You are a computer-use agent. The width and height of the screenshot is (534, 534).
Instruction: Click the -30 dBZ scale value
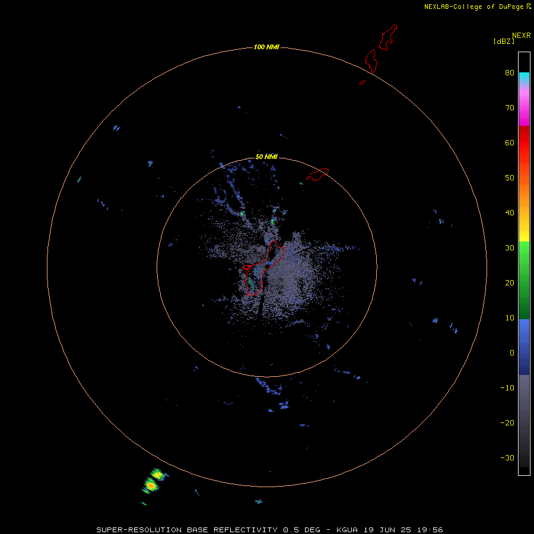[507, 457]
